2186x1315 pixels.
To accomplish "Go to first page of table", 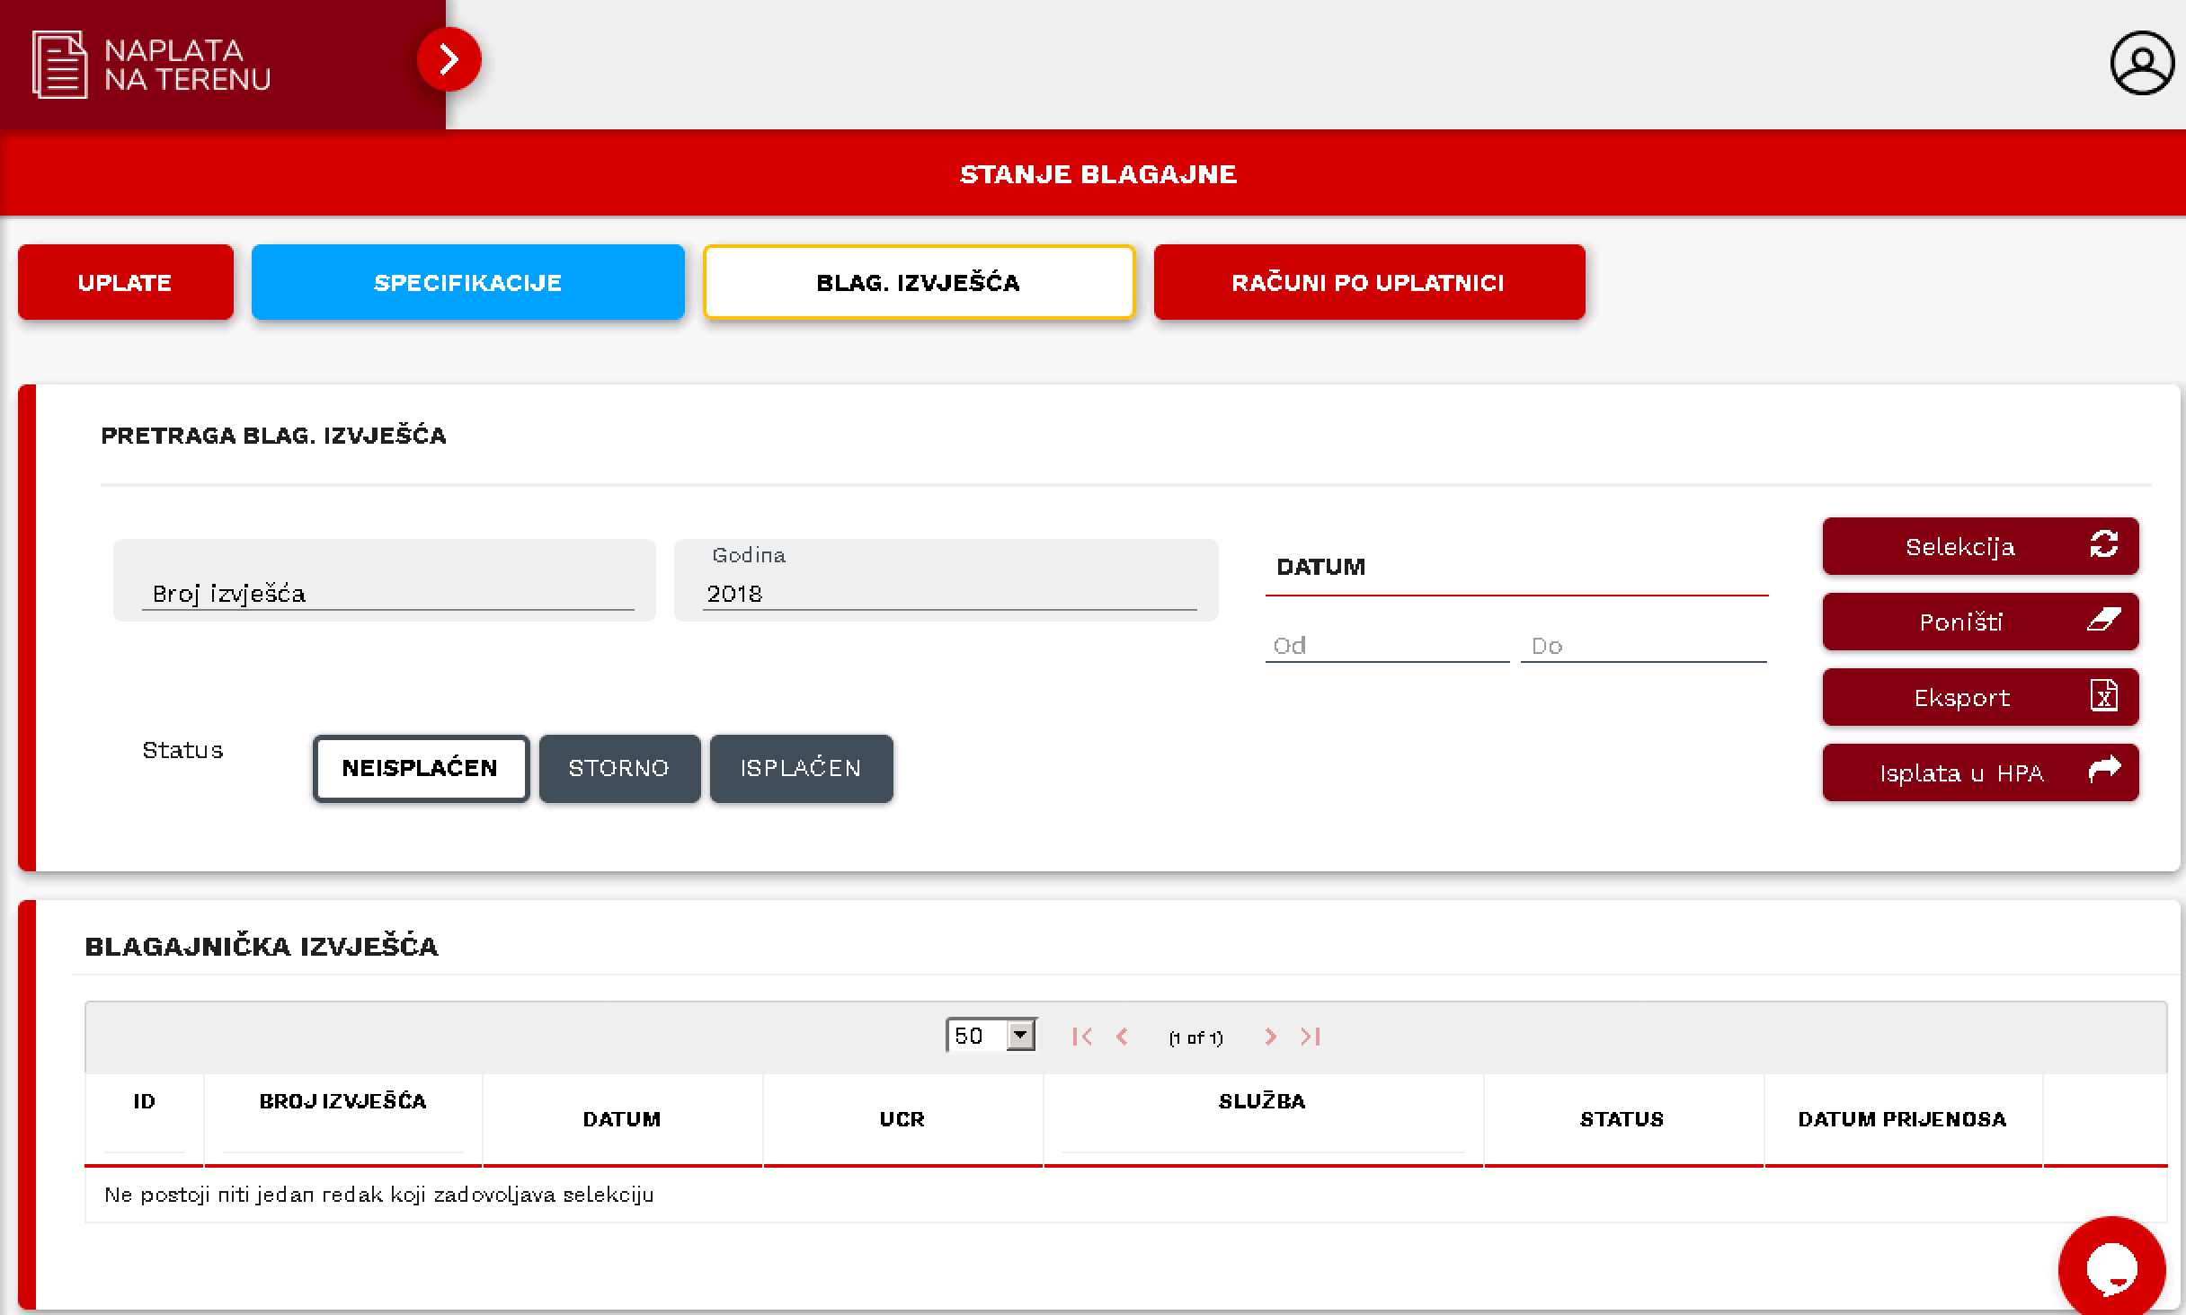I will [x=1081, y=1037].
